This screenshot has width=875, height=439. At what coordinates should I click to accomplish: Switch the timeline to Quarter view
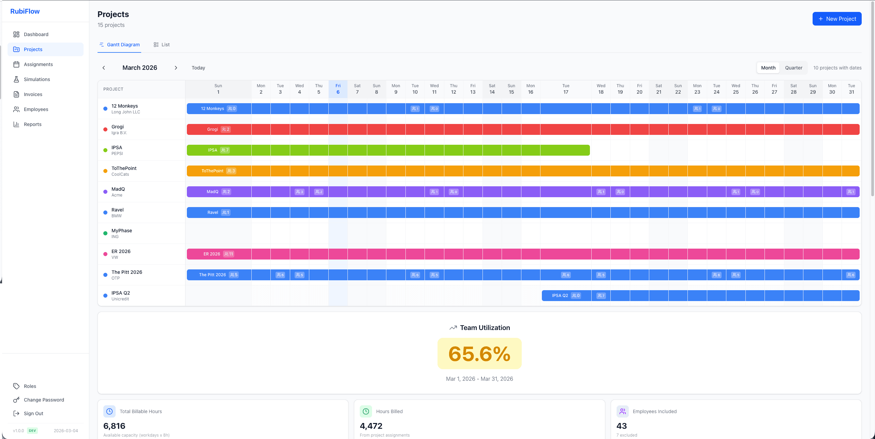794,67
